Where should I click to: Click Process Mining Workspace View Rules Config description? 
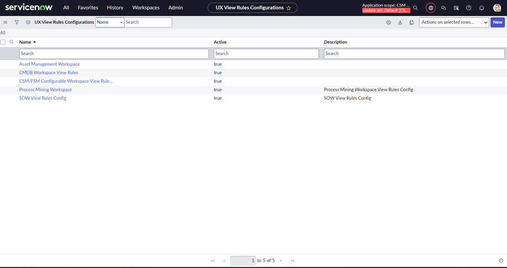[368, 90]
